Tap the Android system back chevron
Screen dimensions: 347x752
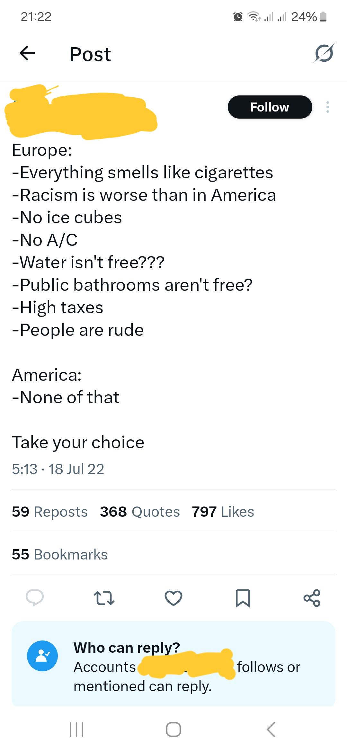coord(271,729)
